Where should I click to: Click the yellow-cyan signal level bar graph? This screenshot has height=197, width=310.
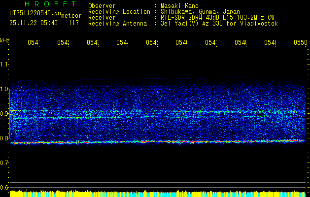click(x=158, y=194)
